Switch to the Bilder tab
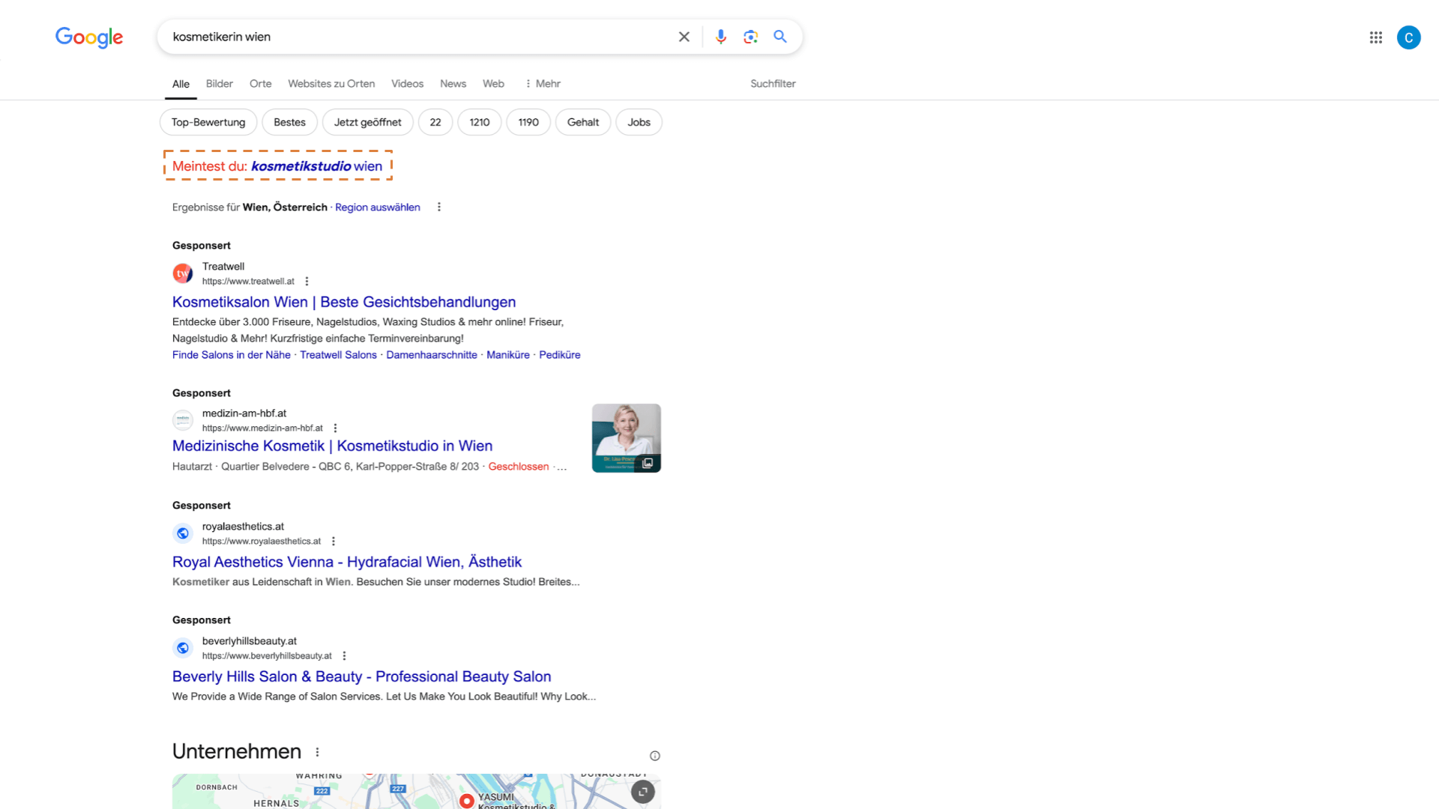This screenshot has height=809, width=1439. tap(219, 84)
